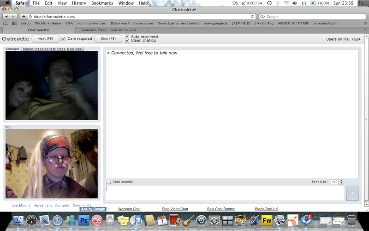
Task: Open the bookmarks library book icon
Action: (6, 23)
